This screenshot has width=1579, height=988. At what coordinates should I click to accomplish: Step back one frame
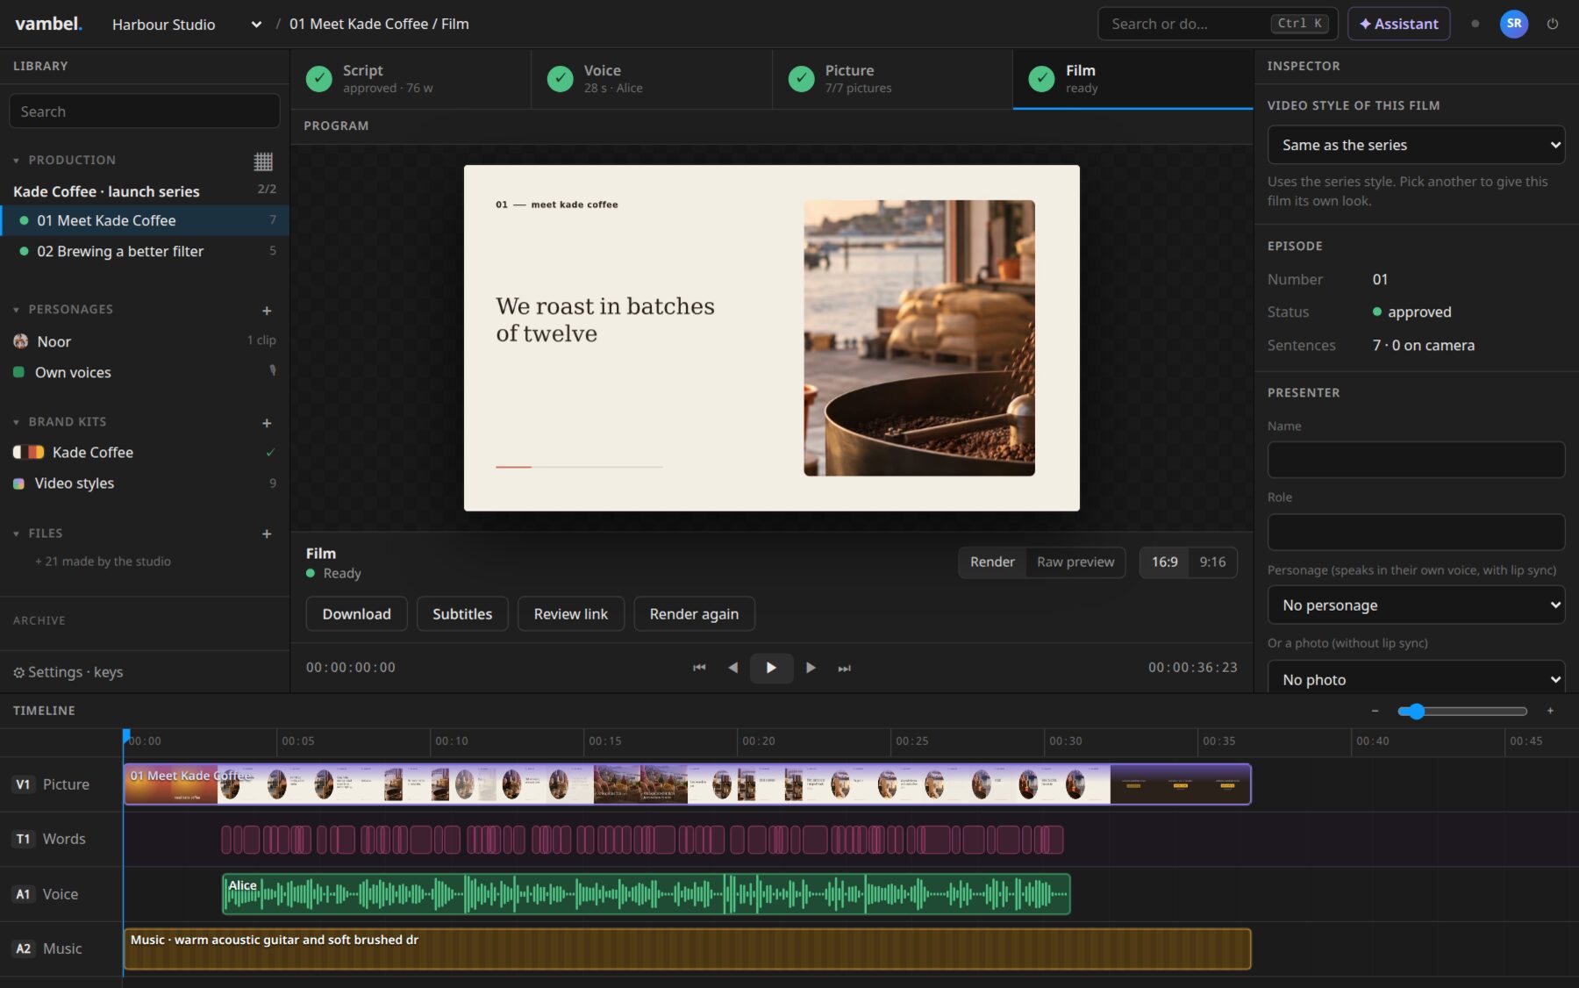click(733, 668)
